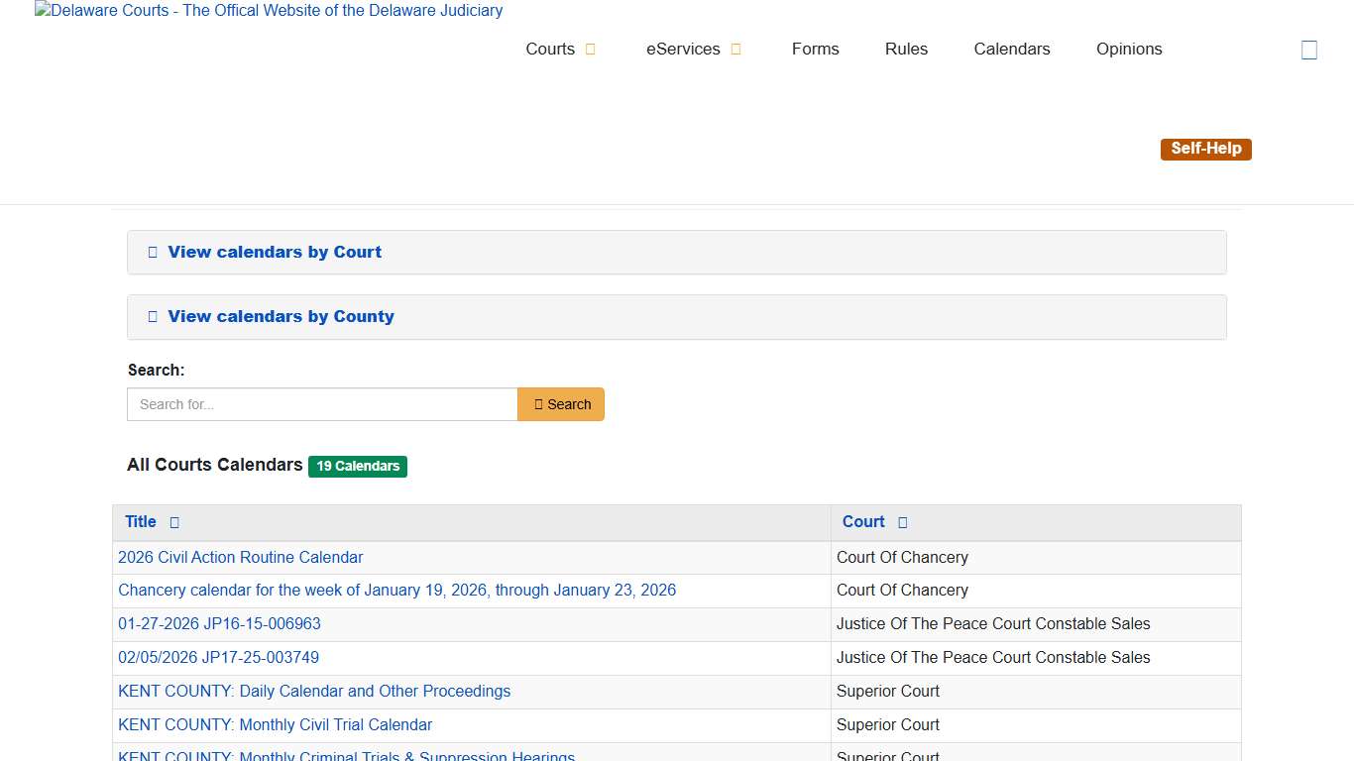Click the calendar icon beside View calendars by Court
Screen dimensions: 1354x761
[x=152, y=252]
